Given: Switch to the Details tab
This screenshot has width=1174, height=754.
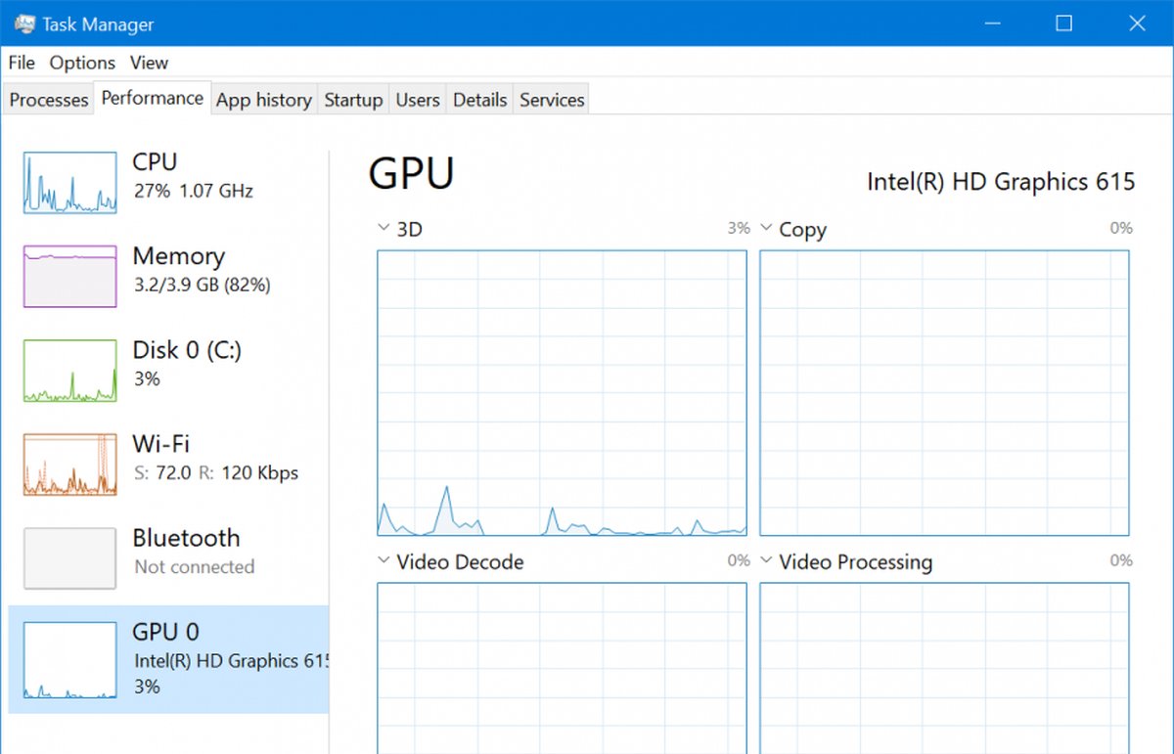Looking at the screenshot, I should 479,99.
